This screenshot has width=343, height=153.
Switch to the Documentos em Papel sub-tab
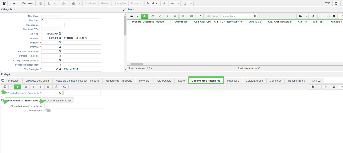[58, 100]
